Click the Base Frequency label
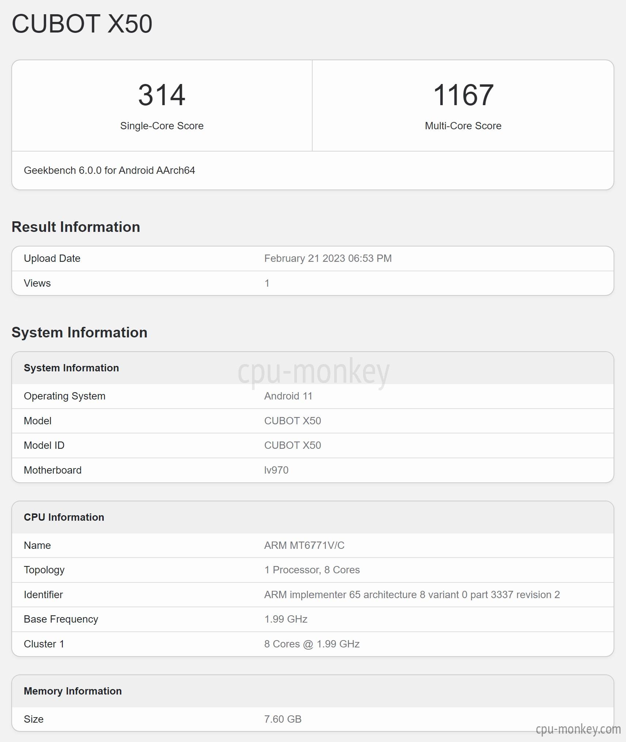This screenshot has height=742, width=626. click(61, 619)
